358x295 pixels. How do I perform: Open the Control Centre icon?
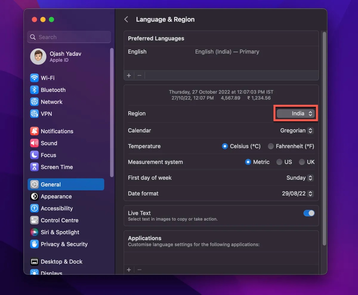pos(34,220)
